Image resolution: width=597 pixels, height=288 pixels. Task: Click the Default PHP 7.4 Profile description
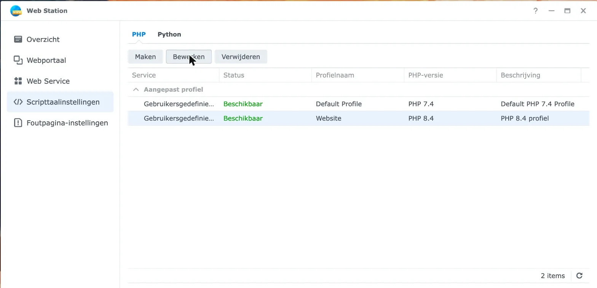point(538,104)
